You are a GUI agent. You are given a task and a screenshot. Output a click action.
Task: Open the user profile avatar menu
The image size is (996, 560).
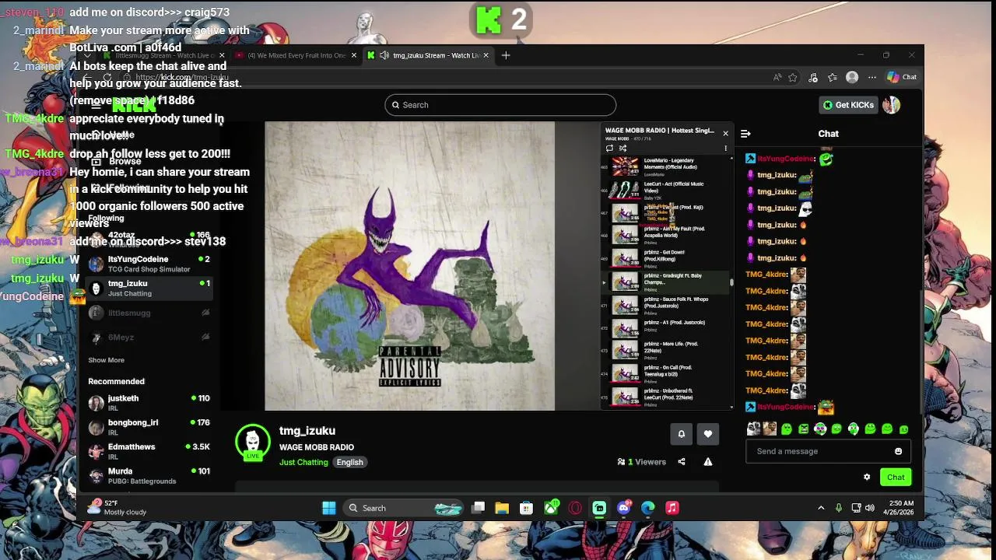click(891, 105)
